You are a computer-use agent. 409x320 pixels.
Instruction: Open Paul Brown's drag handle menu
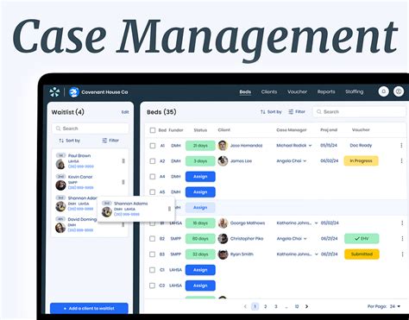(123, 161)
